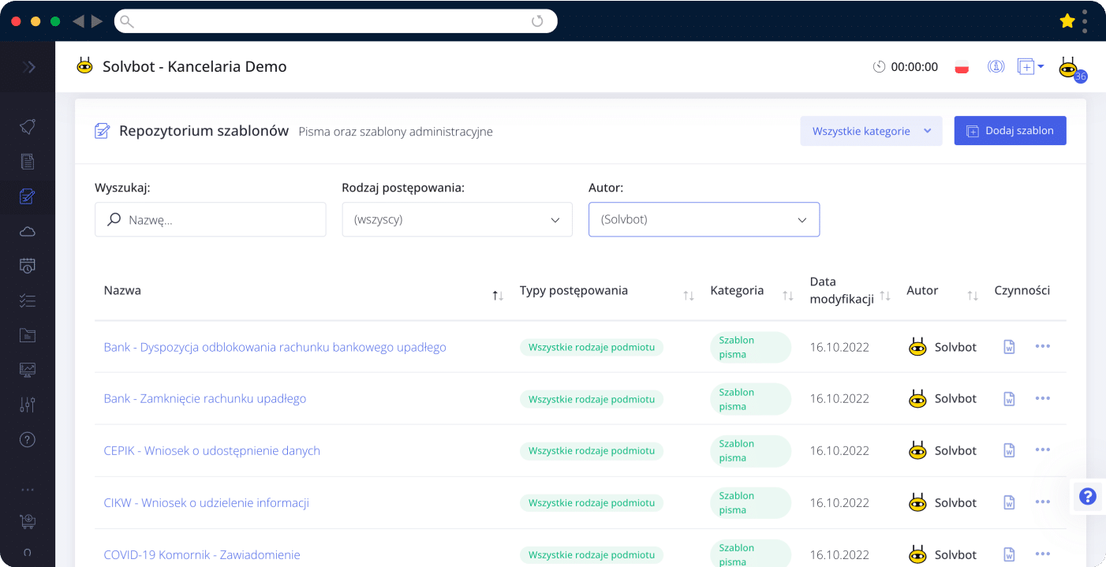Start the stopwatch timer 00:00:00
This screenshot has height=567, width=1106.
[x=906, y=67]
